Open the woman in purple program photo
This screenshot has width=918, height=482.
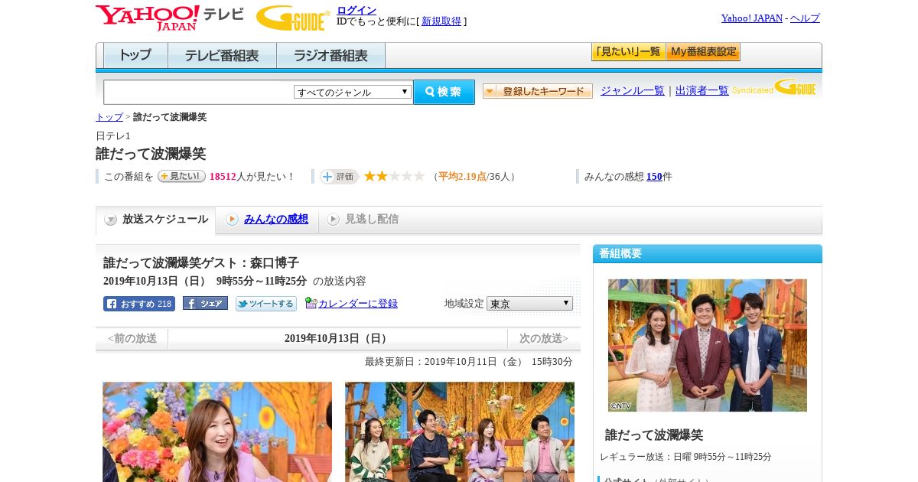tap(217, 432)
